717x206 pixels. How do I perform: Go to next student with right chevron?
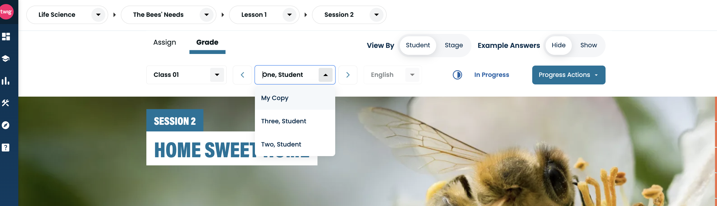pos(348,75)
